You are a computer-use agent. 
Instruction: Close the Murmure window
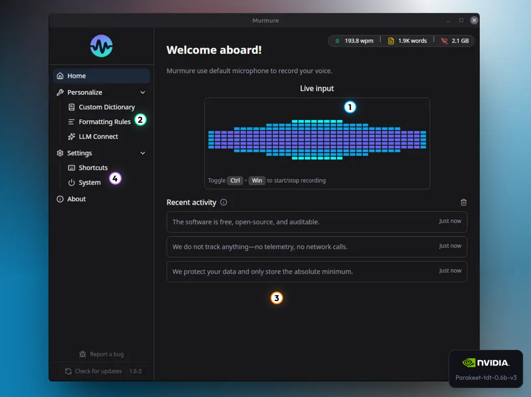pos(474,20)
